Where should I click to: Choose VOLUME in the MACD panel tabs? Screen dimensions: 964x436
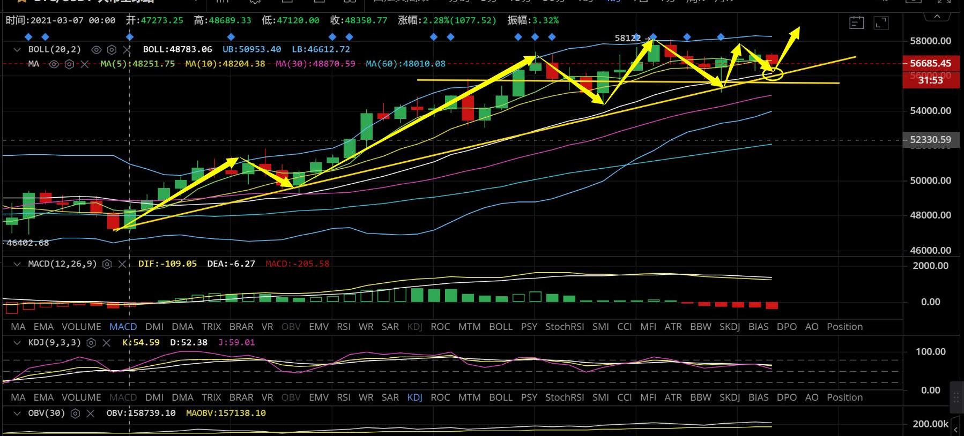pos(81,327)
